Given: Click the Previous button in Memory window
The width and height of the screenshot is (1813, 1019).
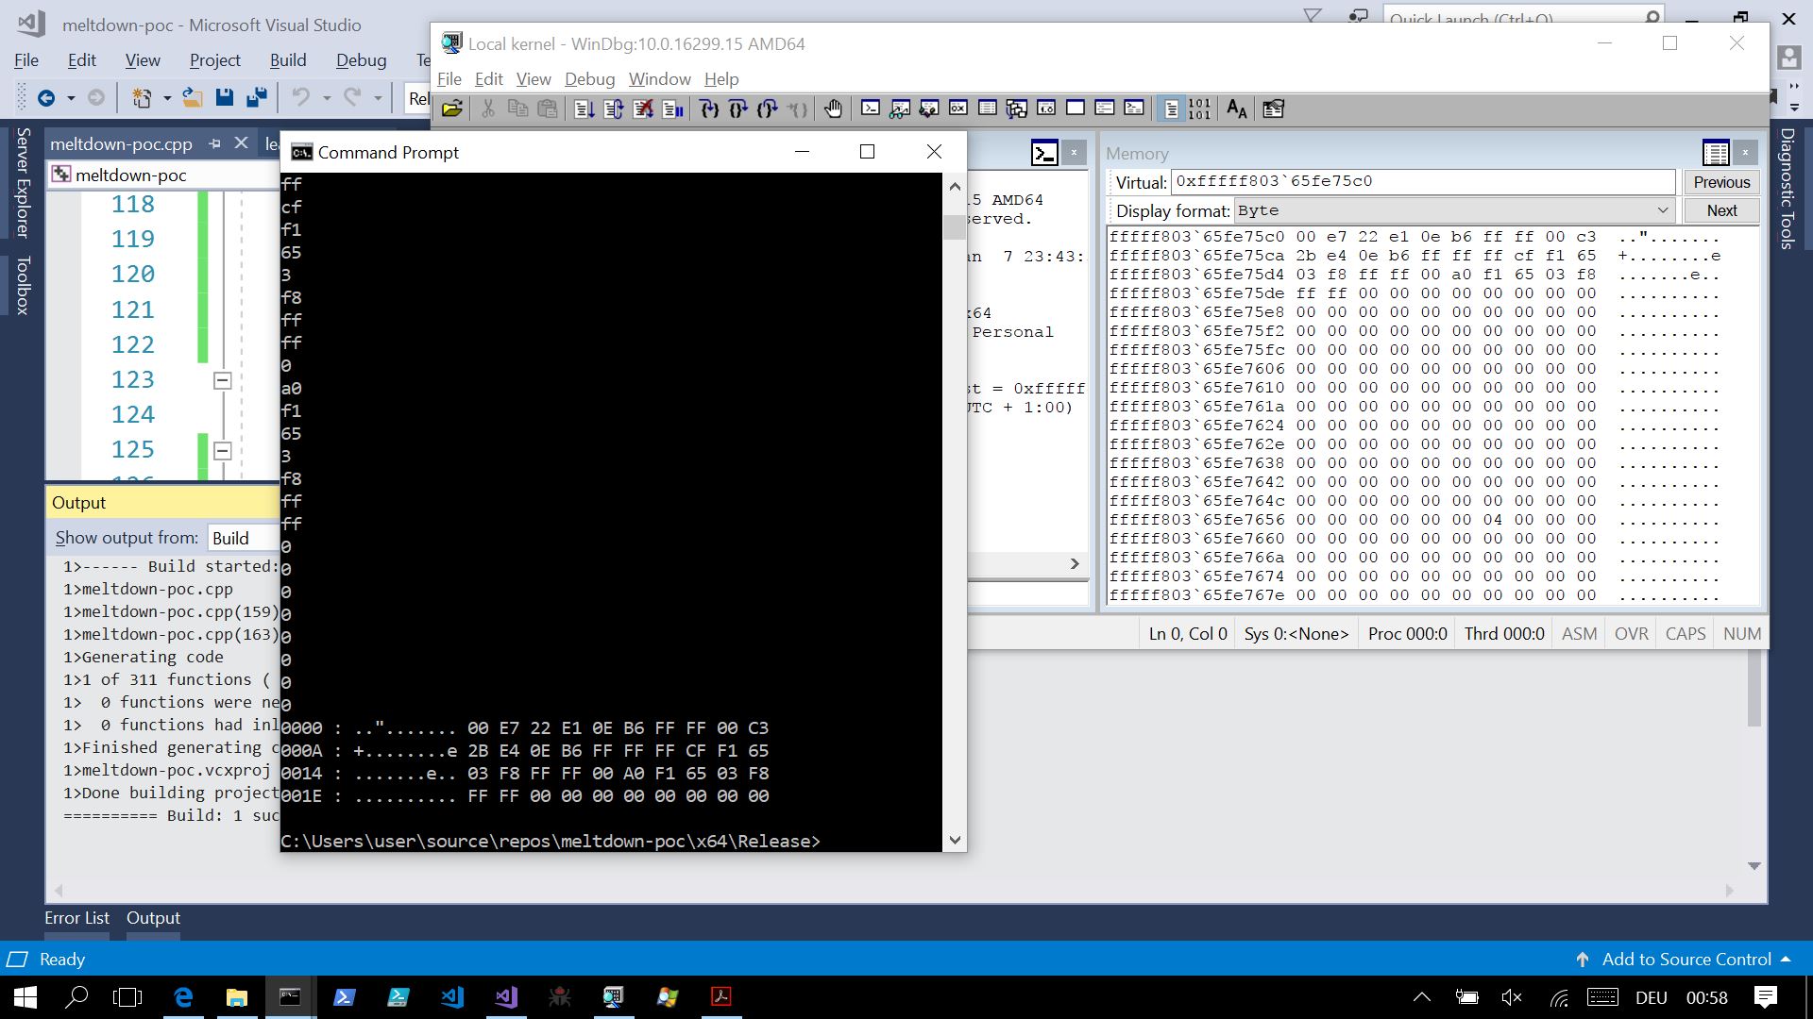Looking at the screenshot, I should pos(1720,182).
